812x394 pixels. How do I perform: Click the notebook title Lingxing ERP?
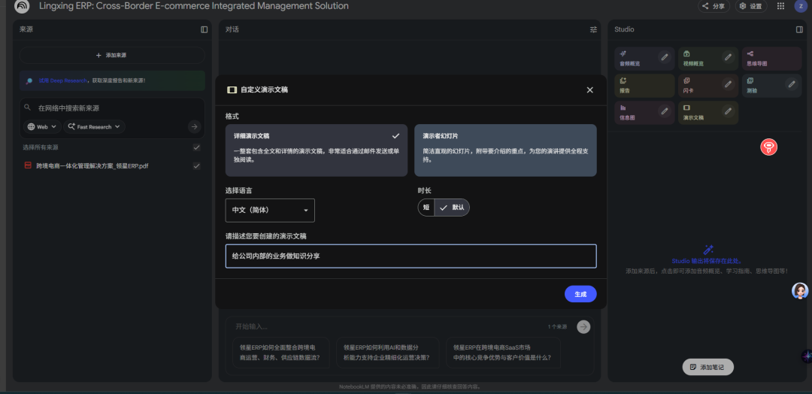click(x=194, y=6)
